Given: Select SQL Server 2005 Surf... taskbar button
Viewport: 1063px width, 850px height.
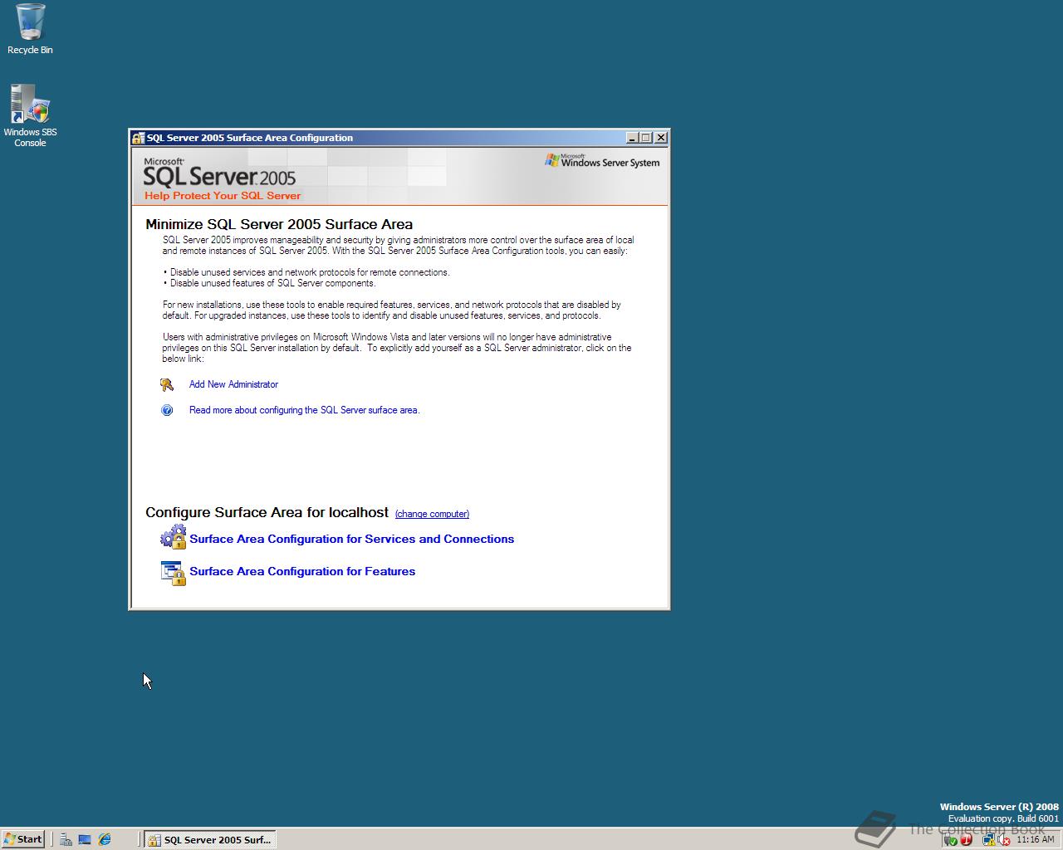Looking at the screenshot, I should 210,839.
